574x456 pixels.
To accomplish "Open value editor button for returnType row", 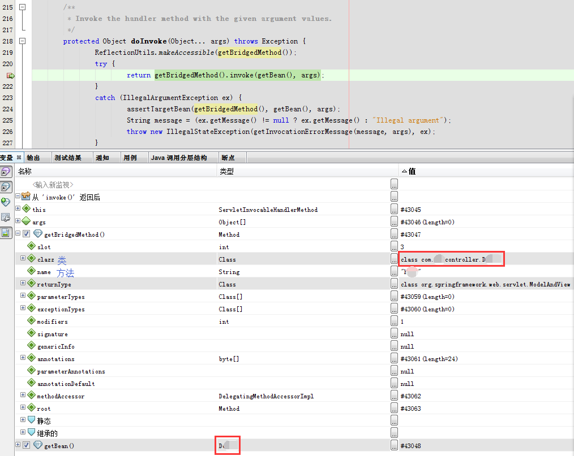I will tap(394, 284).
